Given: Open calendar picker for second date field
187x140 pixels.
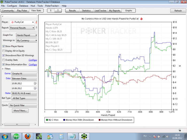Looking at the screenshot, I should click(x=35, y=88).
